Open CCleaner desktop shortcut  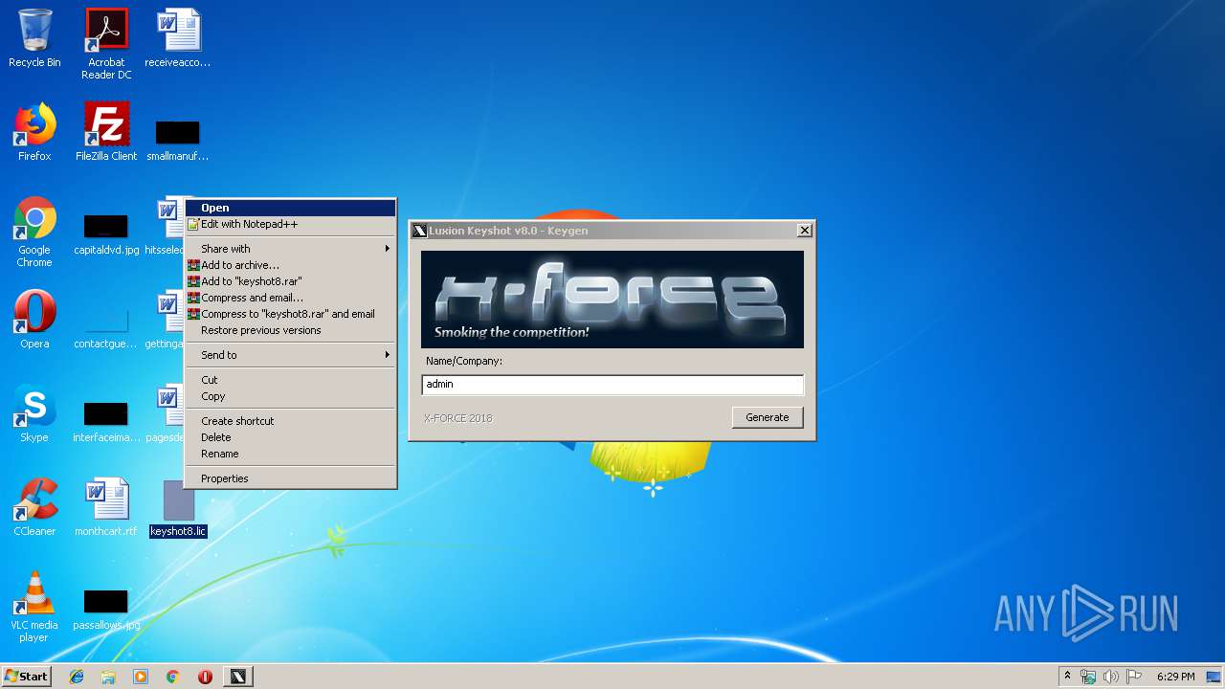(34, 507)
